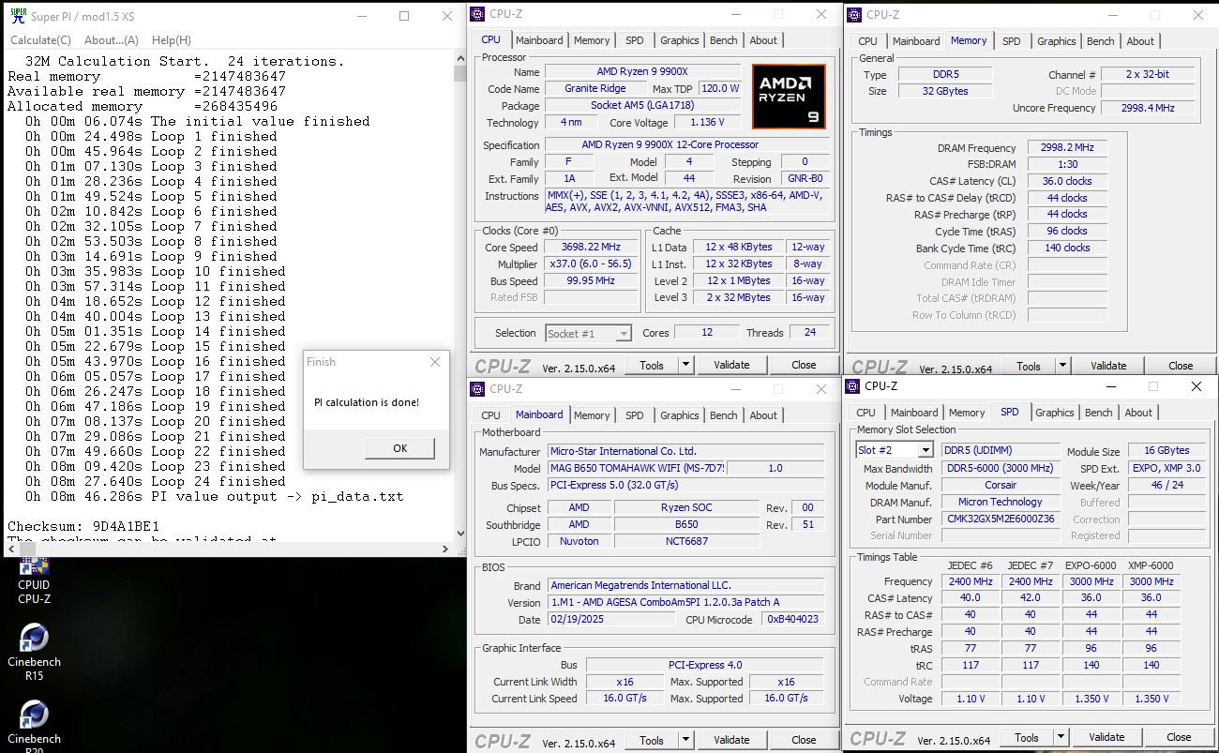Close the Finish dialog with its X
This screenshot has height=753, width=1219.
coord(434,362)
